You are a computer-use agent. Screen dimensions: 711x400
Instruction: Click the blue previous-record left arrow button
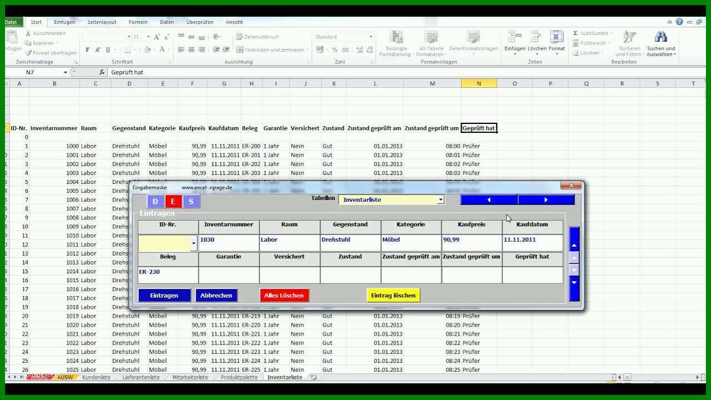[489, 199]
